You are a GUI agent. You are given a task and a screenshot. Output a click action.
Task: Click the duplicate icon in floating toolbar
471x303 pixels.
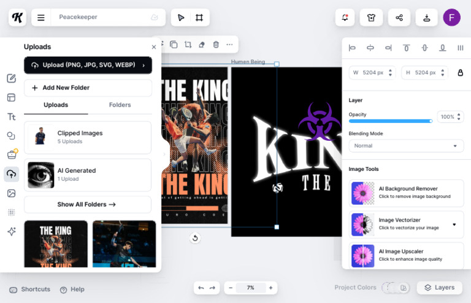pyautogui.click(x=174, y=44)
